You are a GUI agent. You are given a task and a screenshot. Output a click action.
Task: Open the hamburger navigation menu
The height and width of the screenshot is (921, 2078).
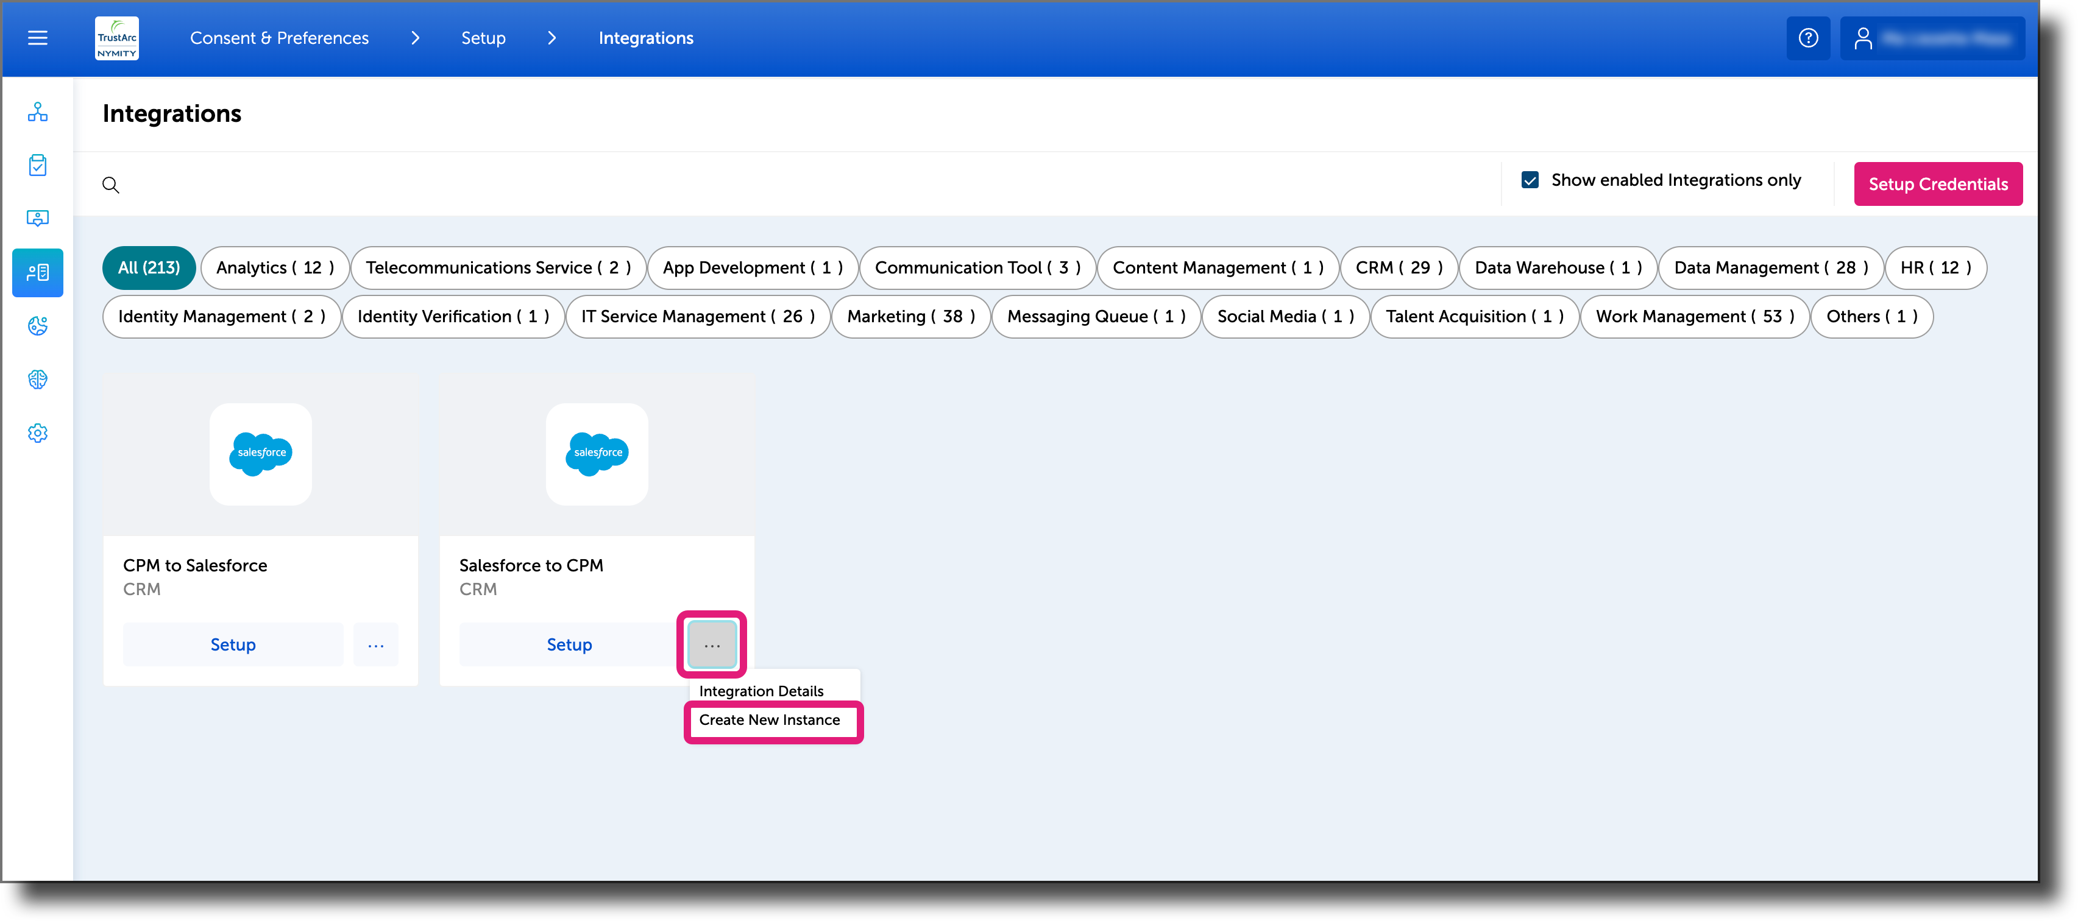point(37,38)
